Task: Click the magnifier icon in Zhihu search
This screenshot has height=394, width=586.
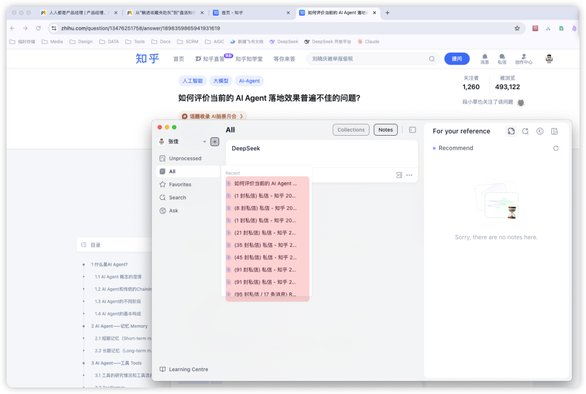Action: click(x=432, y=59)
